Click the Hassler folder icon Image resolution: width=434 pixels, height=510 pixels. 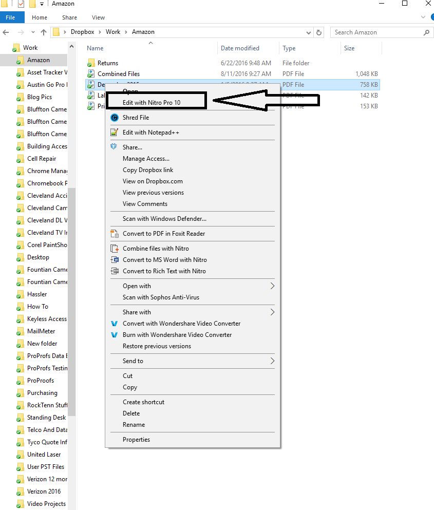click(x=20, y=295)
